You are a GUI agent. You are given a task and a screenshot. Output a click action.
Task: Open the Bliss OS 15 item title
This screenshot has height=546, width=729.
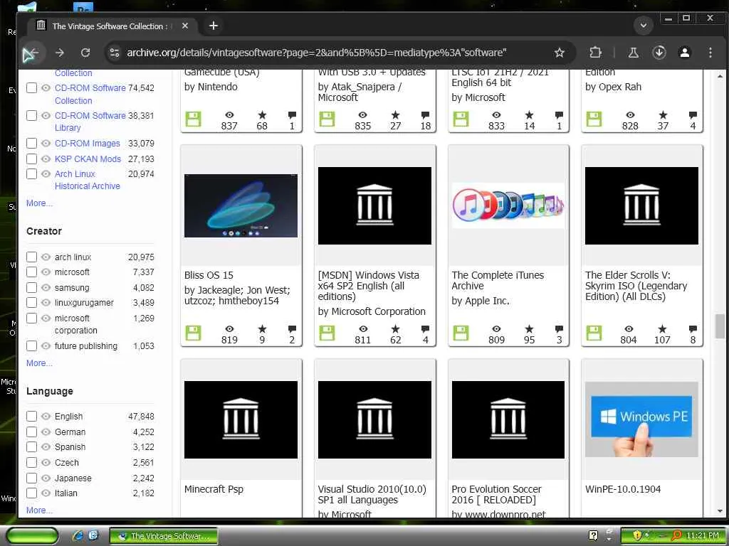(x=209, y=275)
